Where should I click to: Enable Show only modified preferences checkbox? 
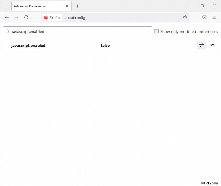pyautogui.click(x=156, y=31)
